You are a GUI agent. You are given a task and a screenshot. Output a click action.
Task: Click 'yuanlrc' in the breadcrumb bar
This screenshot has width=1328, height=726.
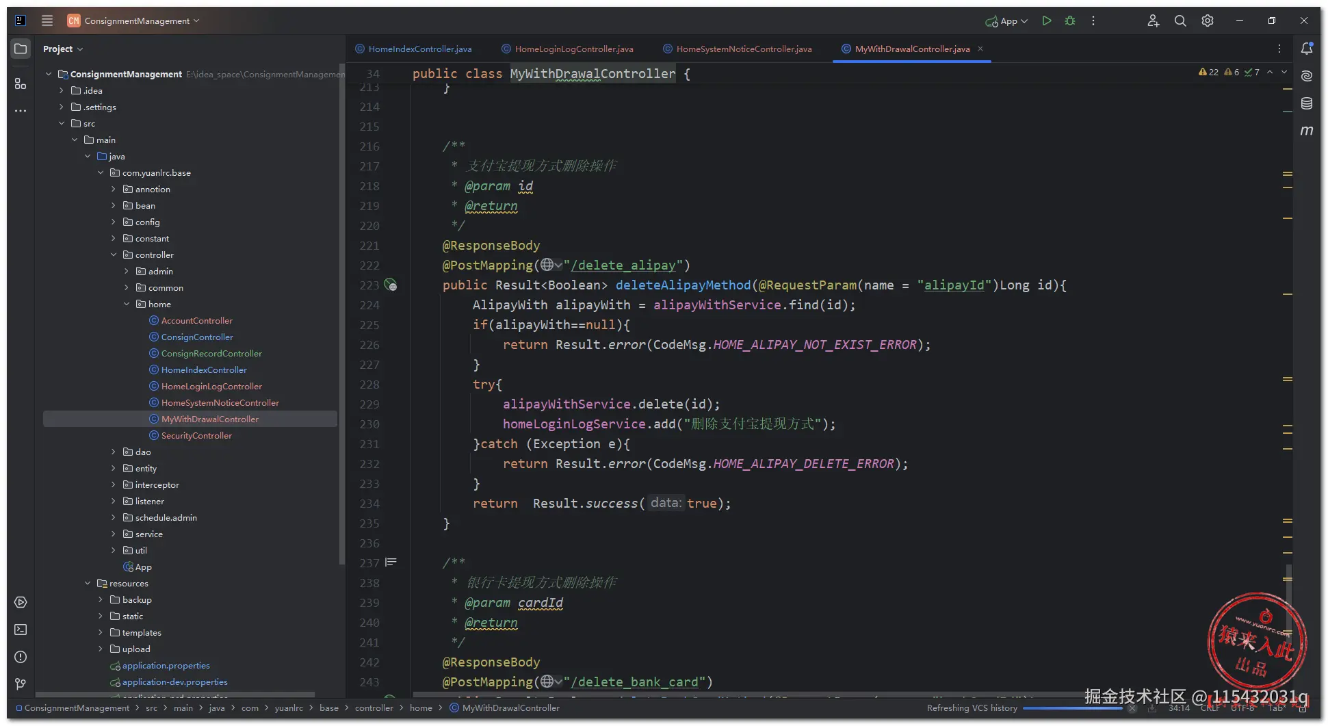point(289,708)
